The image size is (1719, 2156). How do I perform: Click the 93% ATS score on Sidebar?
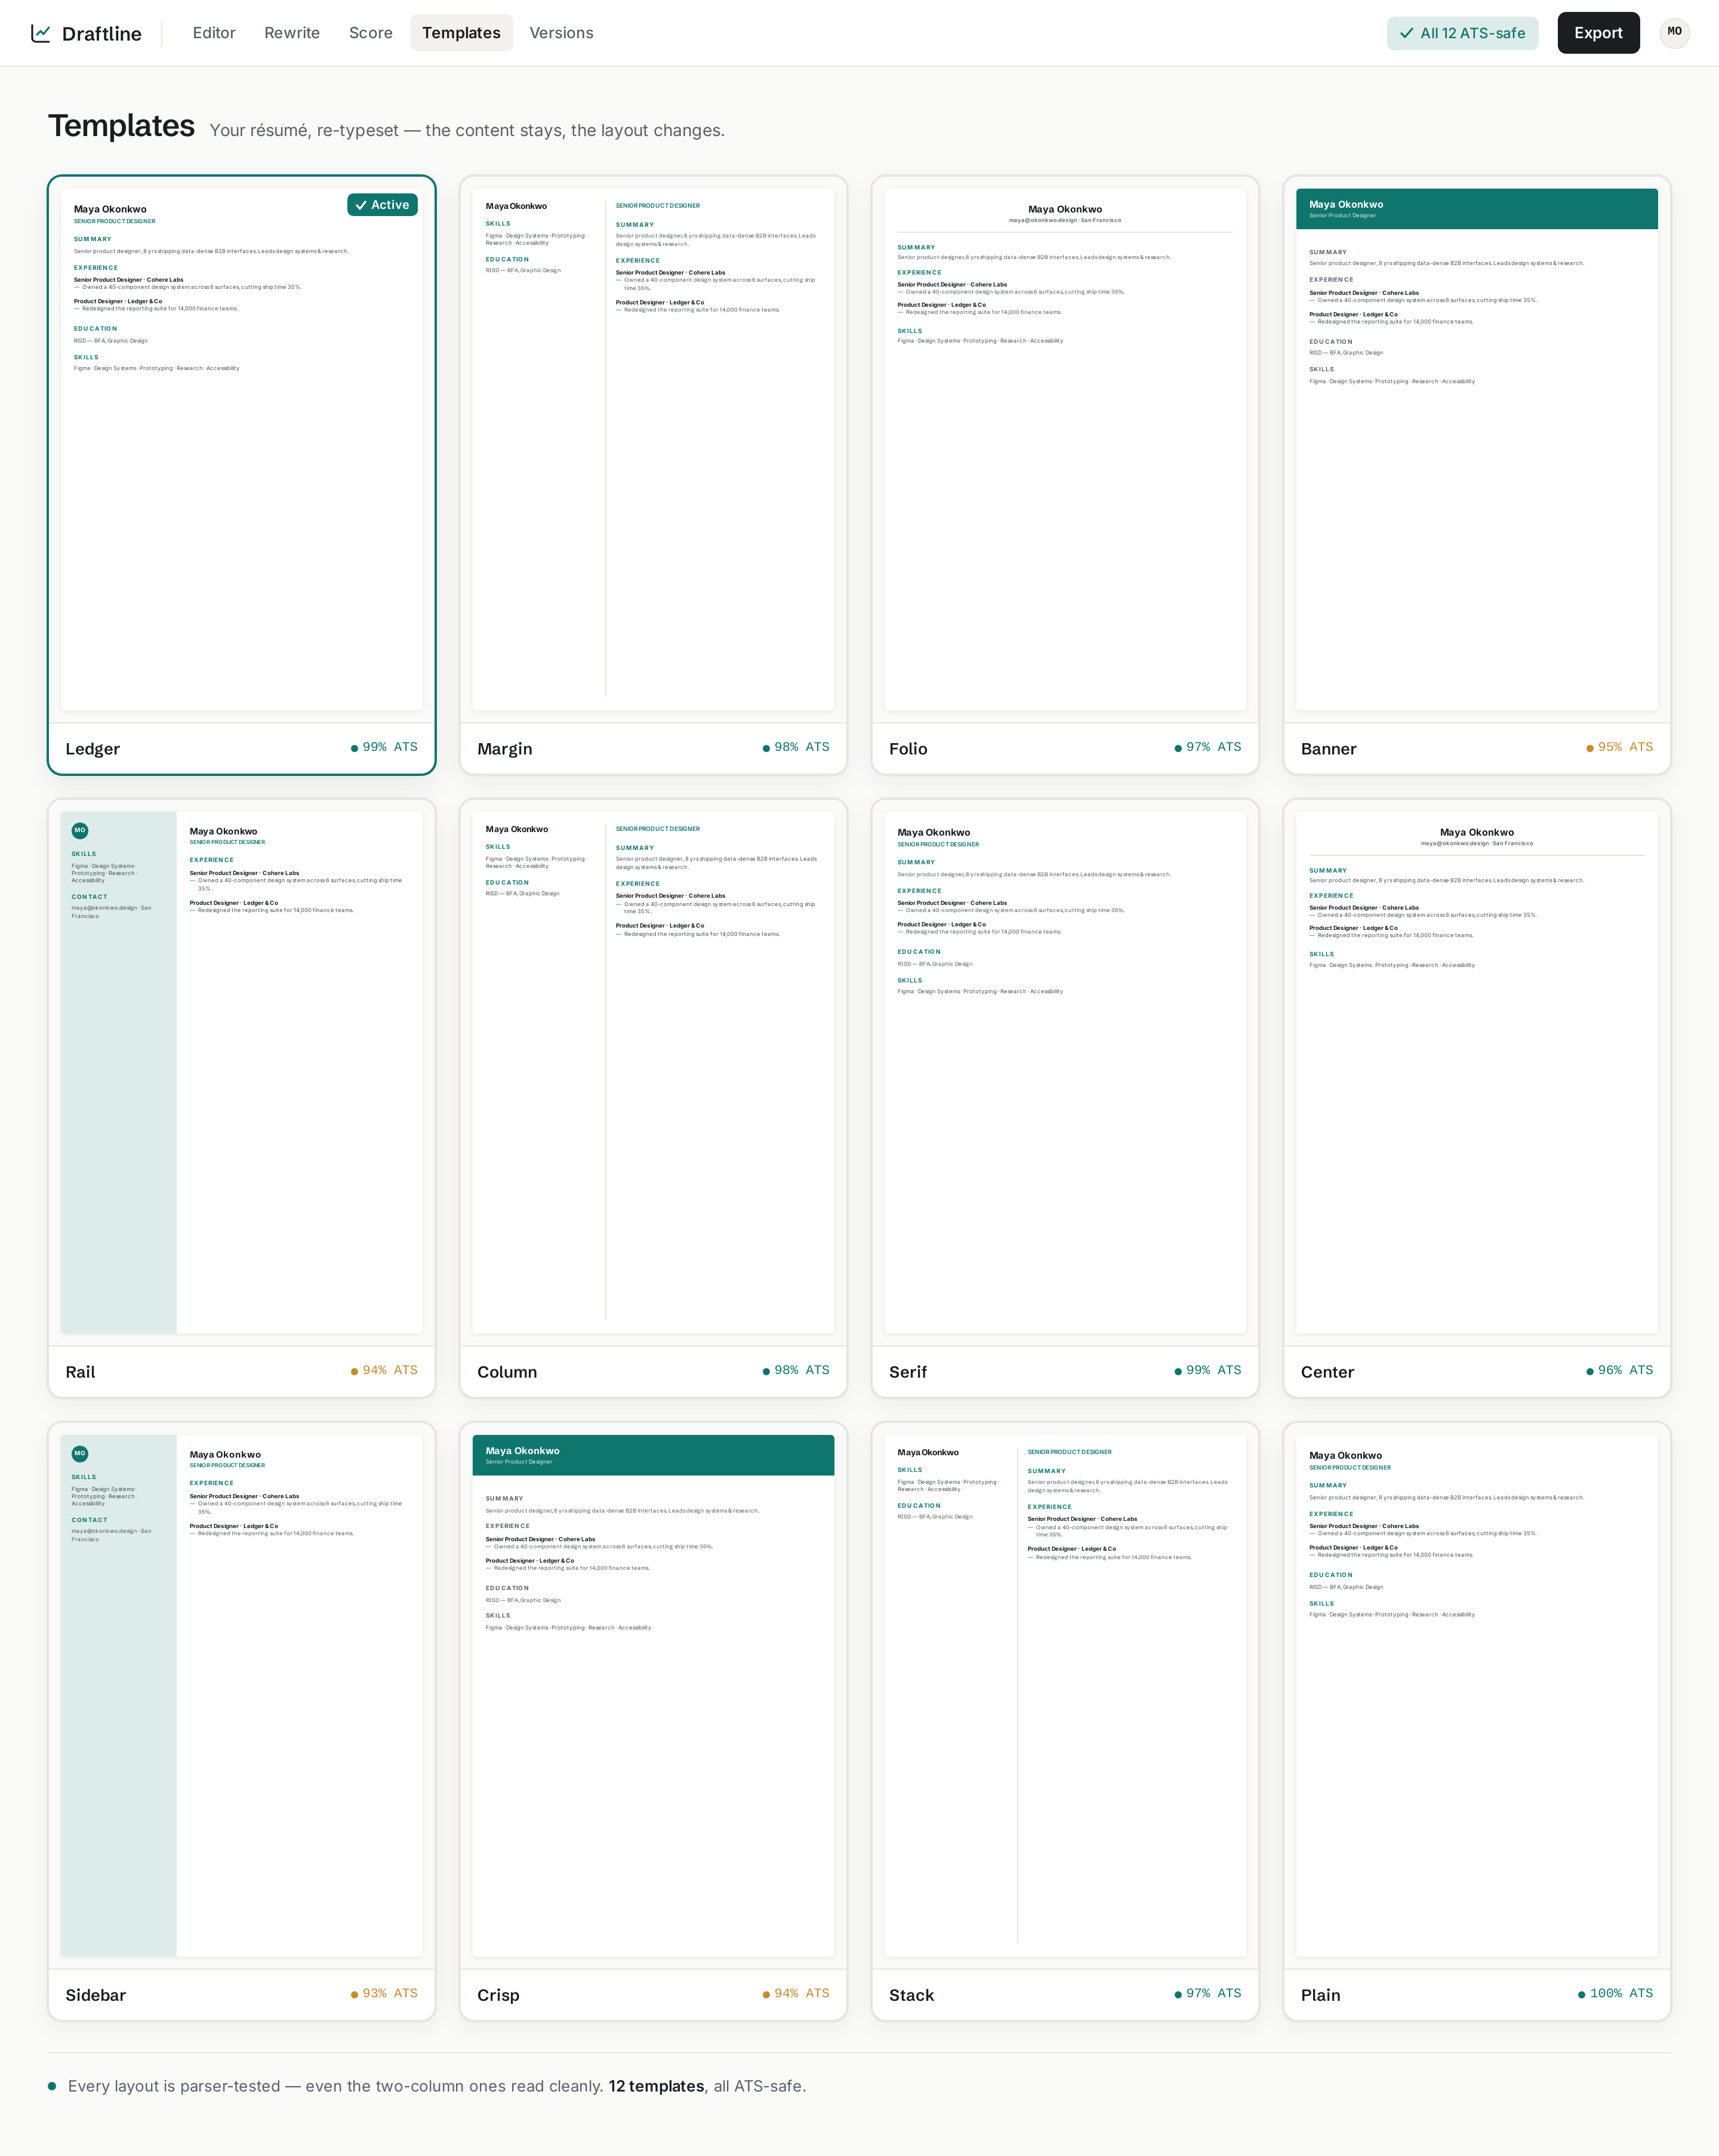[x=385, y=1993]
